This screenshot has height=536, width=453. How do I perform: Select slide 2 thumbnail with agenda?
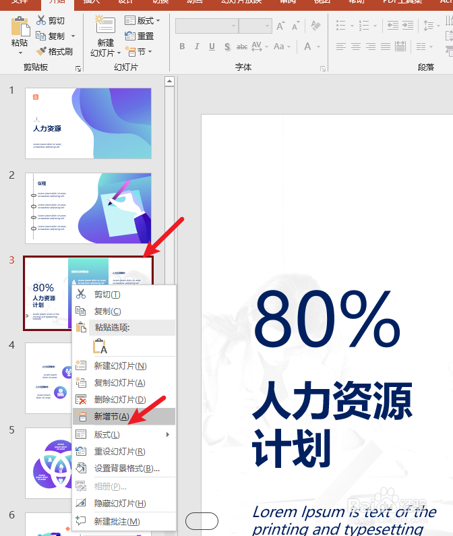[x=88, y=208]
